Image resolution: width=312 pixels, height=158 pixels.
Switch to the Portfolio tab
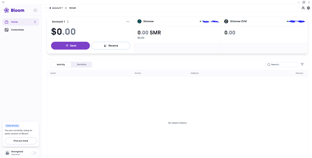pos(82,64)
